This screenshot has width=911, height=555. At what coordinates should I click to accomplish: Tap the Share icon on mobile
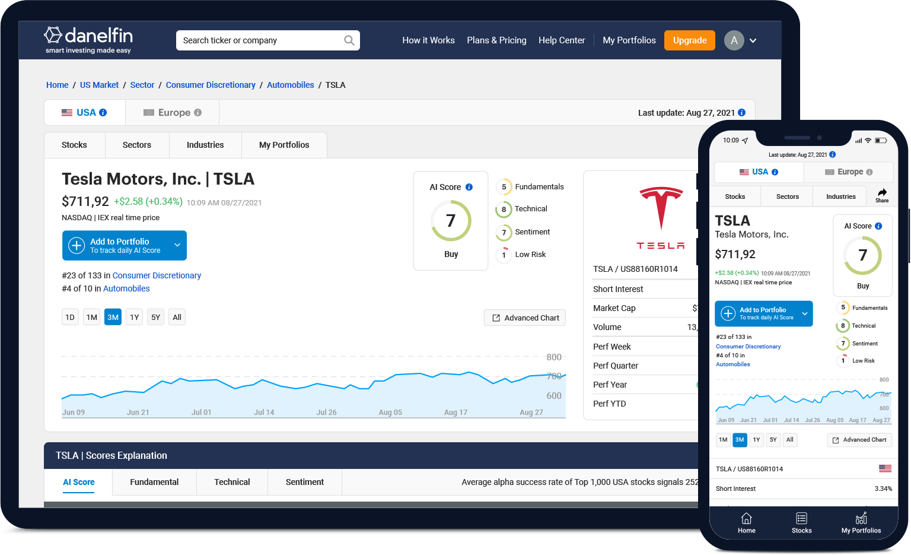tap(882, 195)
